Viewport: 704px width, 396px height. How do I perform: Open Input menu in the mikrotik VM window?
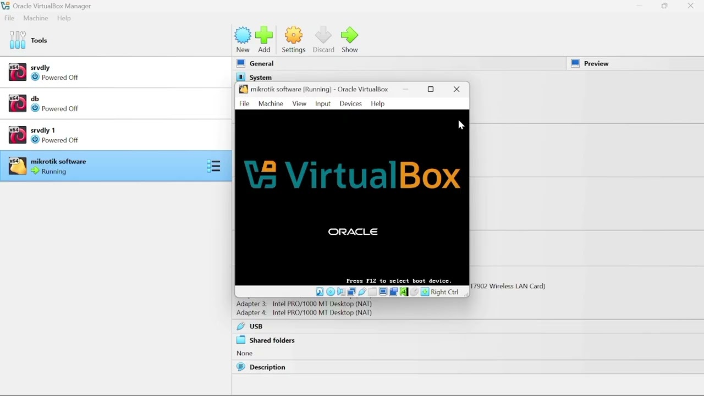click(x=323, y=103)
